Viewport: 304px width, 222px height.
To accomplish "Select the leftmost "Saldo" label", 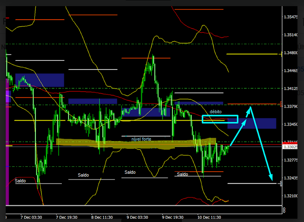I will tap(20, 180).
